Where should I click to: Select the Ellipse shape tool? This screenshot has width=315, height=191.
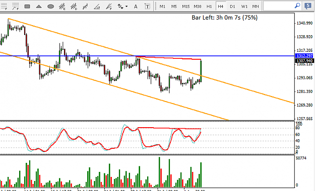click(50, 7)
